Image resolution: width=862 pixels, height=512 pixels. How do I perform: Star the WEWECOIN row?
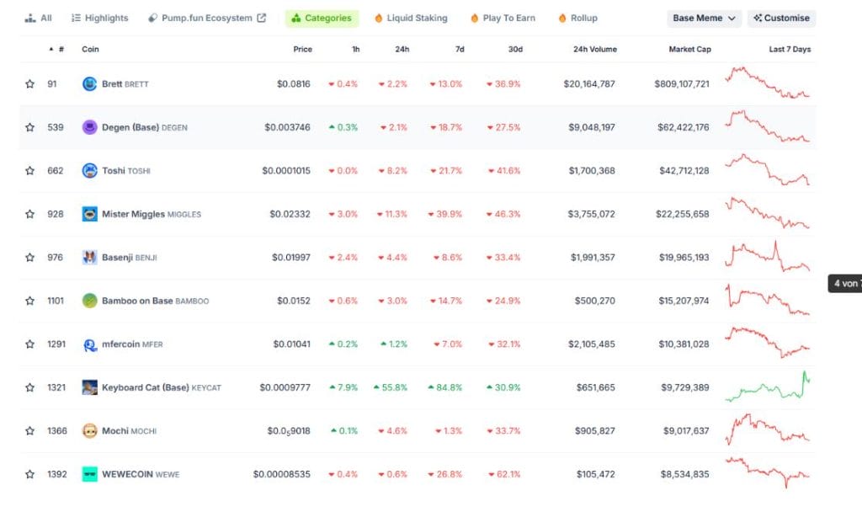click(x=29, y=474)
